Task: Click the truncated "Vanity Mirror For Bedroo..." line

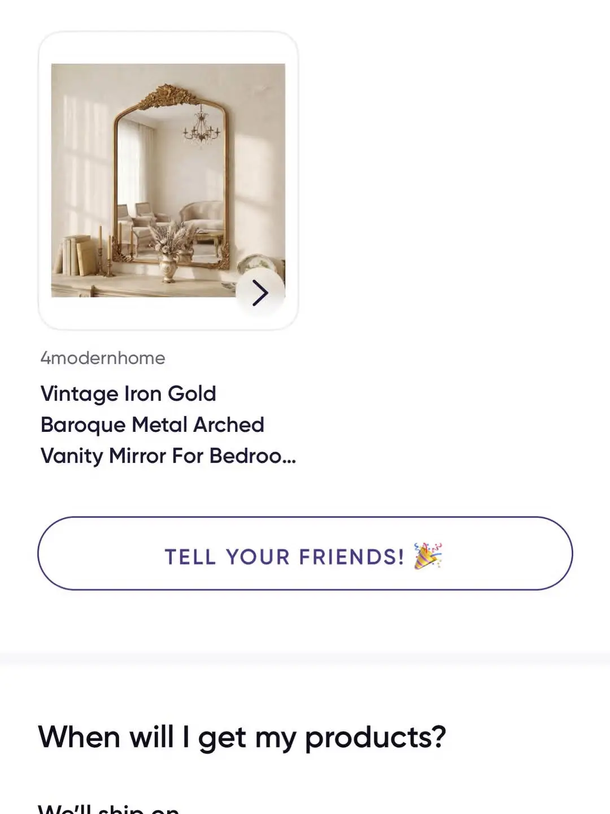Action: click(168, 456)
